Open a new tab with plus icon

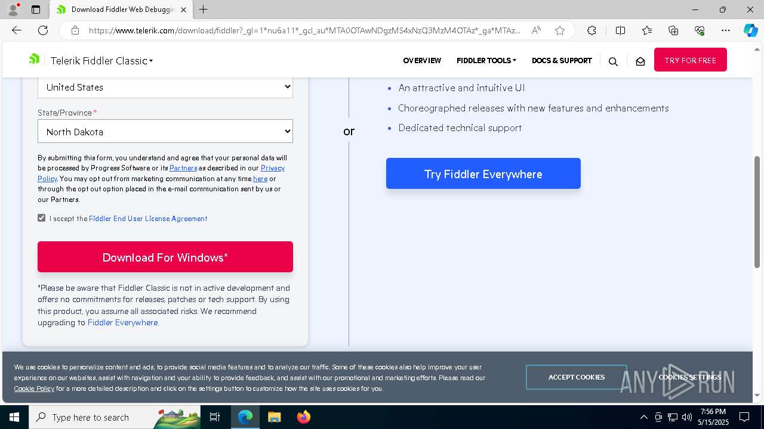203,10
